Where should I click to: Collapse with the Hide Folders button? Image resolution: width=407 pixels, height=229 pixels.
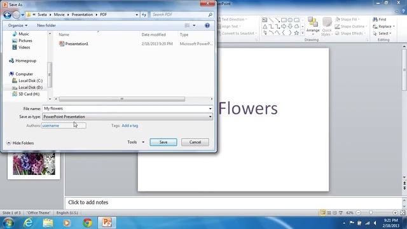click(x=20, y=143)
